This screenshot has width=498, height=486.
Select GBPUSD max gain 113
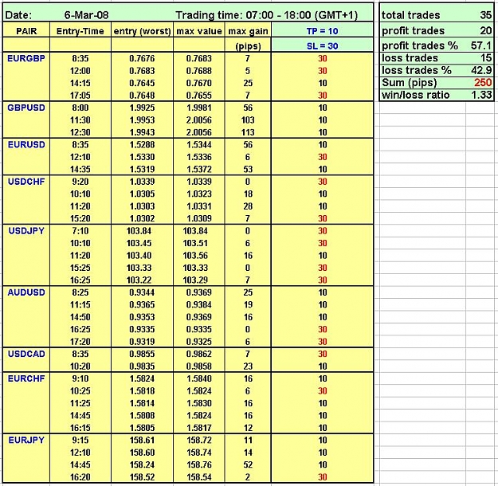click(x=248, y=132)
